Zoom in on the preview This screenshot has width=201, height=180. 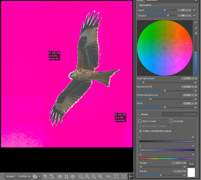click(87, 177)
